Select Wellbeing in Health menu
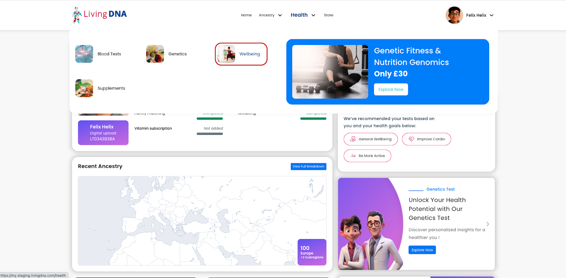Viewport: 566px width, 278px height. [250, 54]
